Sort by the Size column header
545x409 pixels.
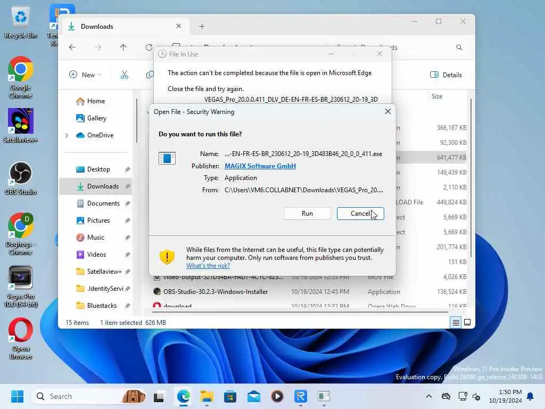(x=437, y=96)
